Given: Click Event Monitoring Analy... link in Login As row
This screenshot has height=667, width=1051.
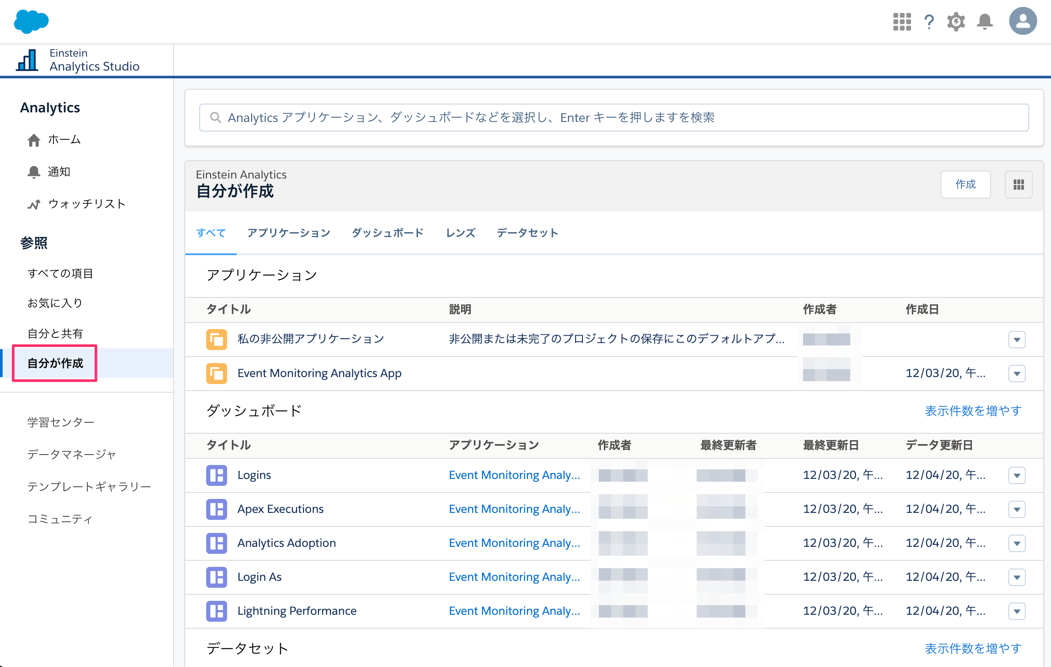Looking at the screenshot, I should click(514, 577).
